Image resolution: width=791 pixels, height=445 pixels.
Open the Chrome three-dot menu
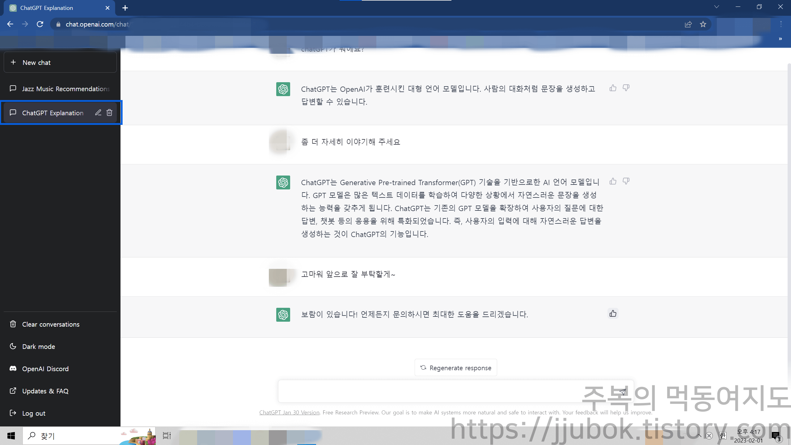[x=780, y=24]
